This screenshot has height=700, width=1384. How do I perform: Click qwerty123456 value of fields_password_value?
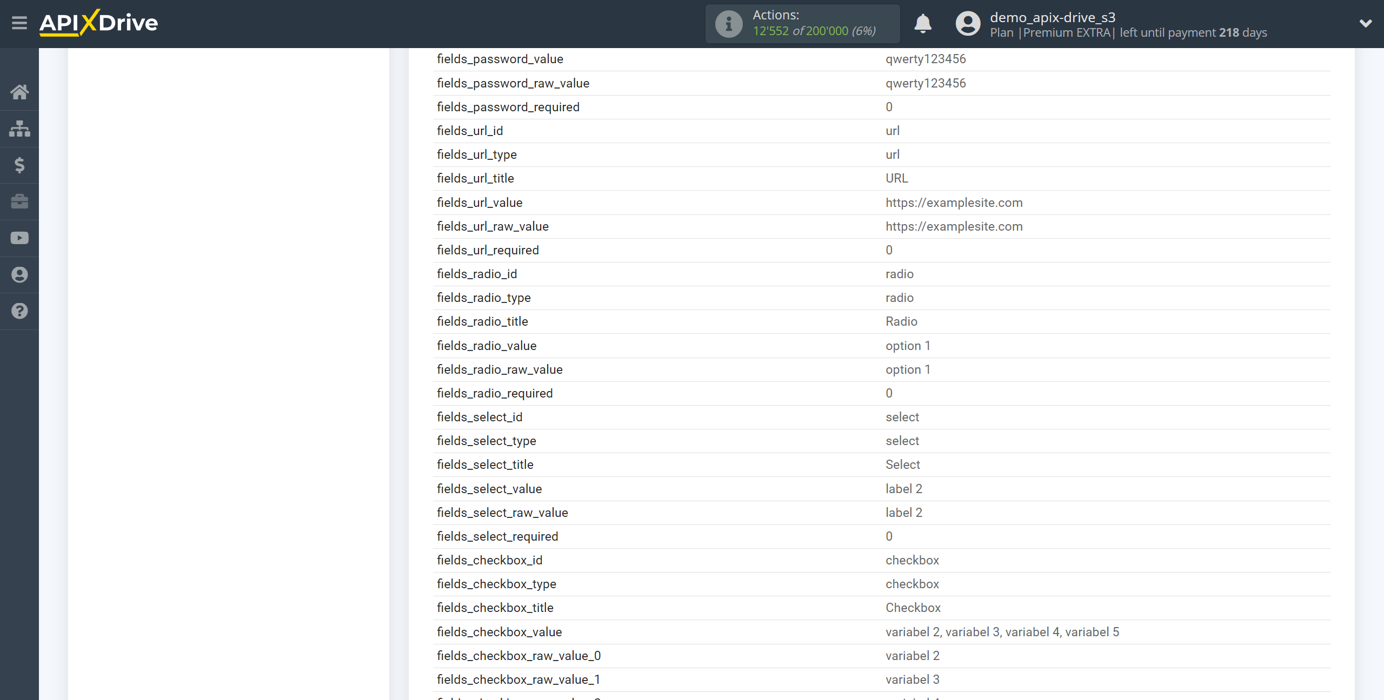tap(926, 59)
